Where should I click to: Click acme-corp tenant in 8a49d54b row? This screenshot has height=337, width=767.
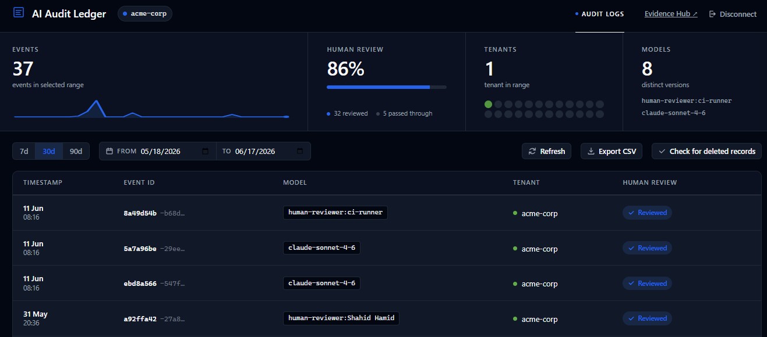(x=535, y=213)
